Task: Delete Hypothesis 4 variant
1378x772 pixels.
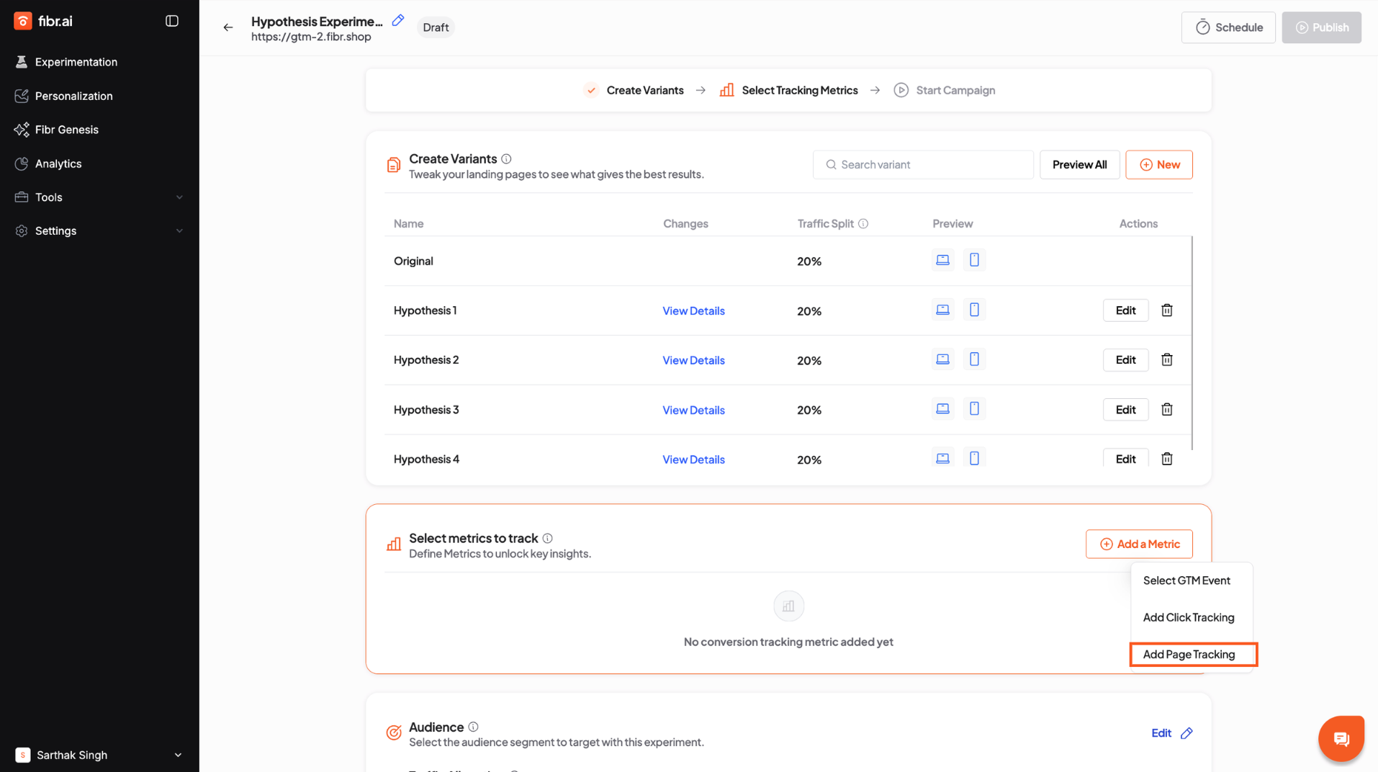Action: [x=1166, y=459]
